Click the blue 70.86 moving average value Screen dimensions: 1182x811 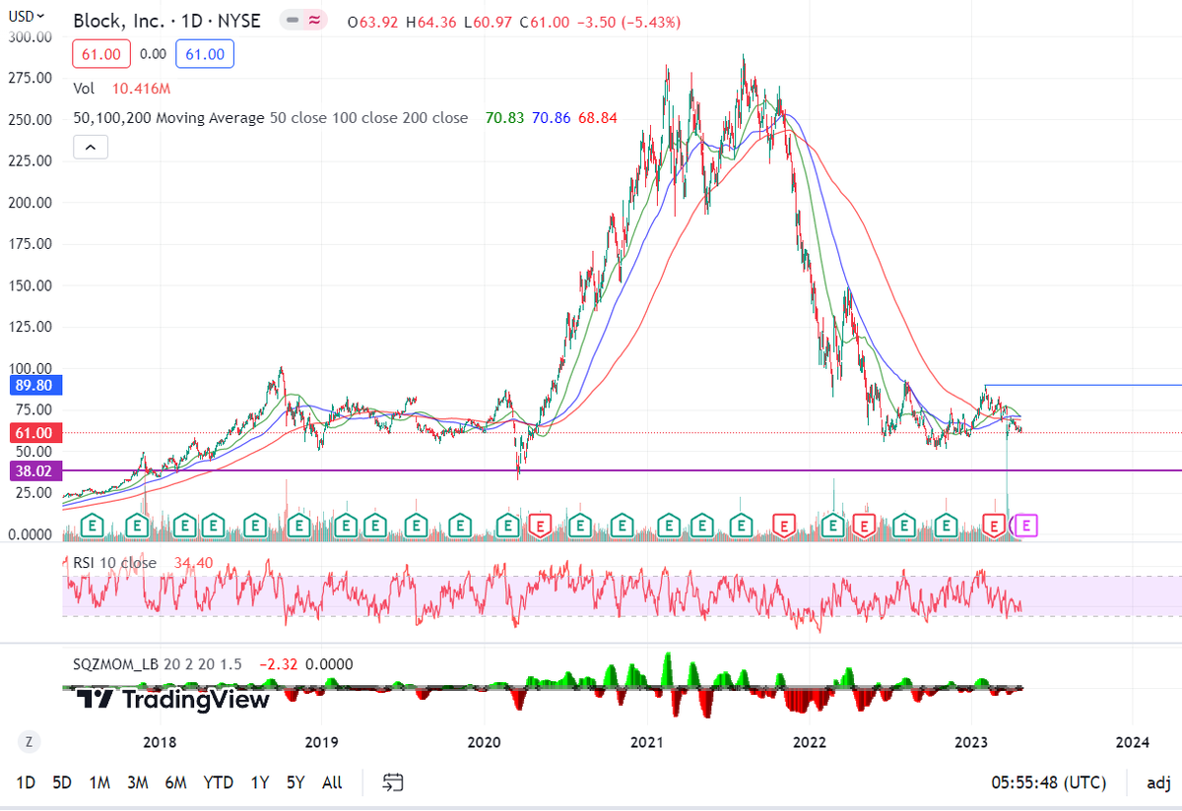point(550,118)
